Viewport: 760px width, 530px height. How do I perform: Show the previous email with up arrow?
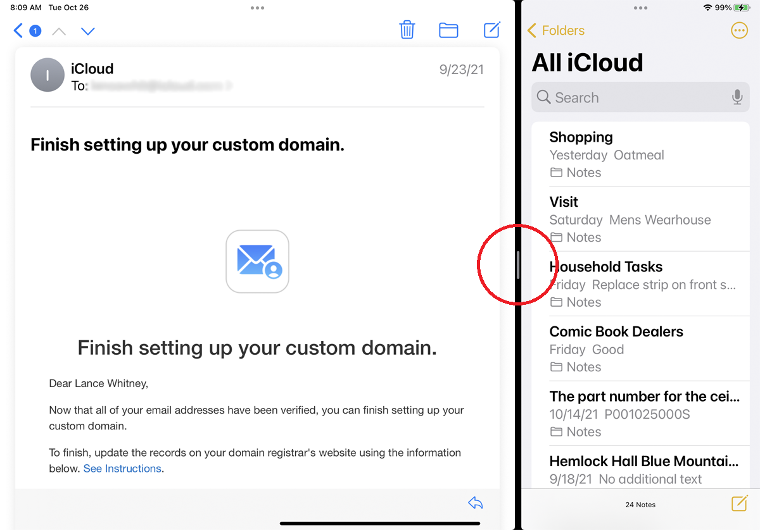tap(59, 31)
